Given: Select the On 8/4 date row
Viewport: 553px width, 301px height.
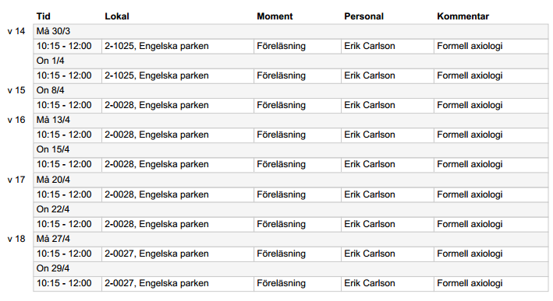Looking at the screenshot, I should [291, 90].
